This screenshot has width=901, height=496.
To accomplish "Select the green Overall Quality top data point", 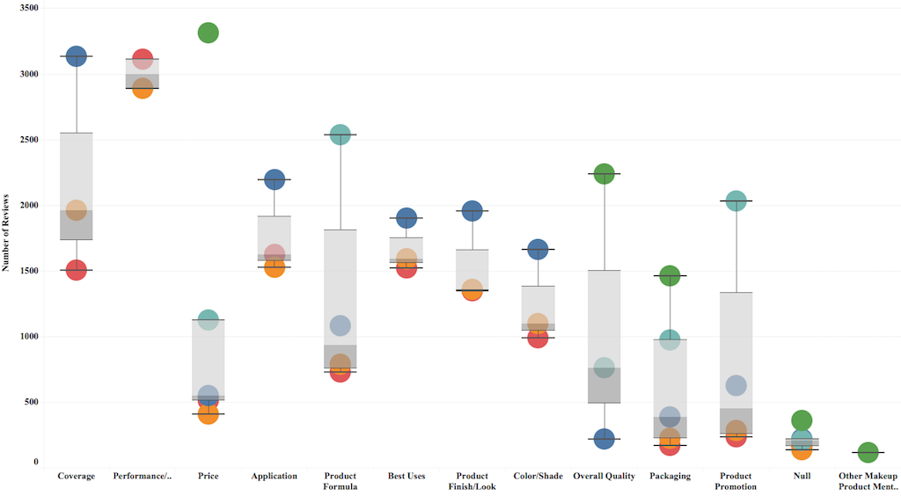I will (x=604, y=174).
